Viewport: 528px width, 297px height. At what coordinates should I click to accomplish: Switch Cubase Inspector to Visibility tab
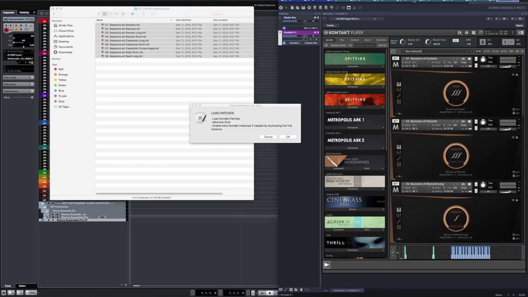pos(24,12)
